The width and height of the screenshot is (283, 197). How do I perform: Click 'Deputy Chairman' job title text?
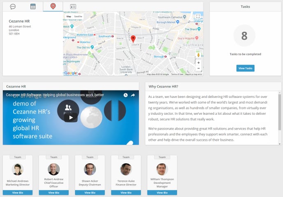pyautogui.click(x=90, y=185)
